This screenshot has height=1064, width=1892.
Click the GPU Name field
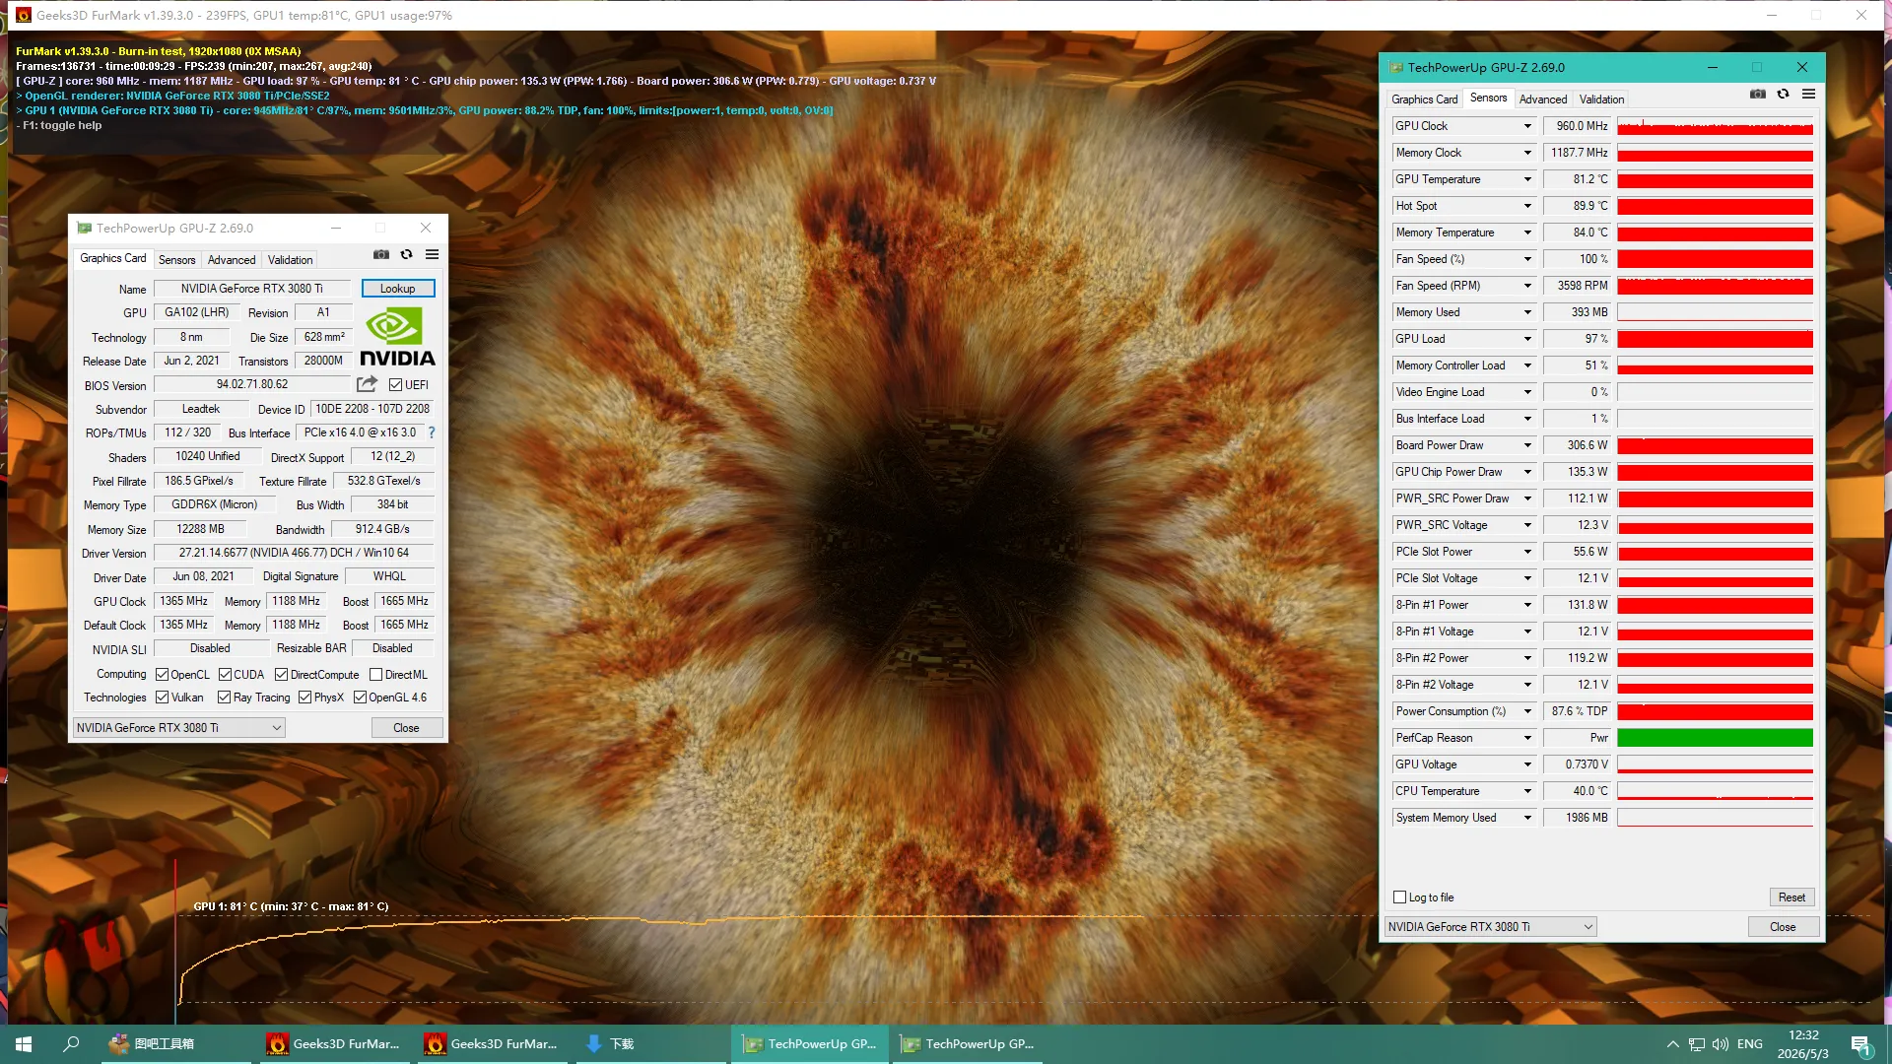(252, 289)
